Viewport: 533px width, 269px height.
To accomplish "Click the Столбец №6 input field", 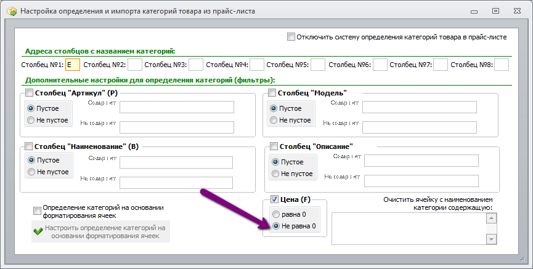I will coord(380,65).
